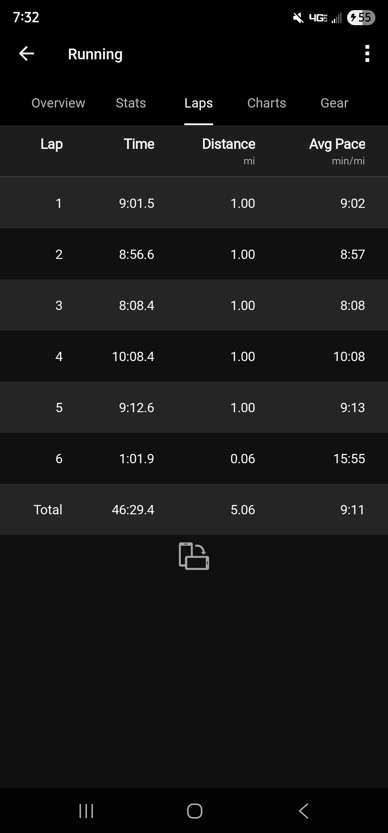Switch to the Overview tab
This screenshot has width=388, height=833.
point(58,103)
